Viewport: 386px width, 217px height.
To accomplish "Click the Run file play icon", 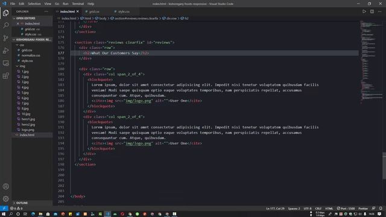I will tap(364, 11).
